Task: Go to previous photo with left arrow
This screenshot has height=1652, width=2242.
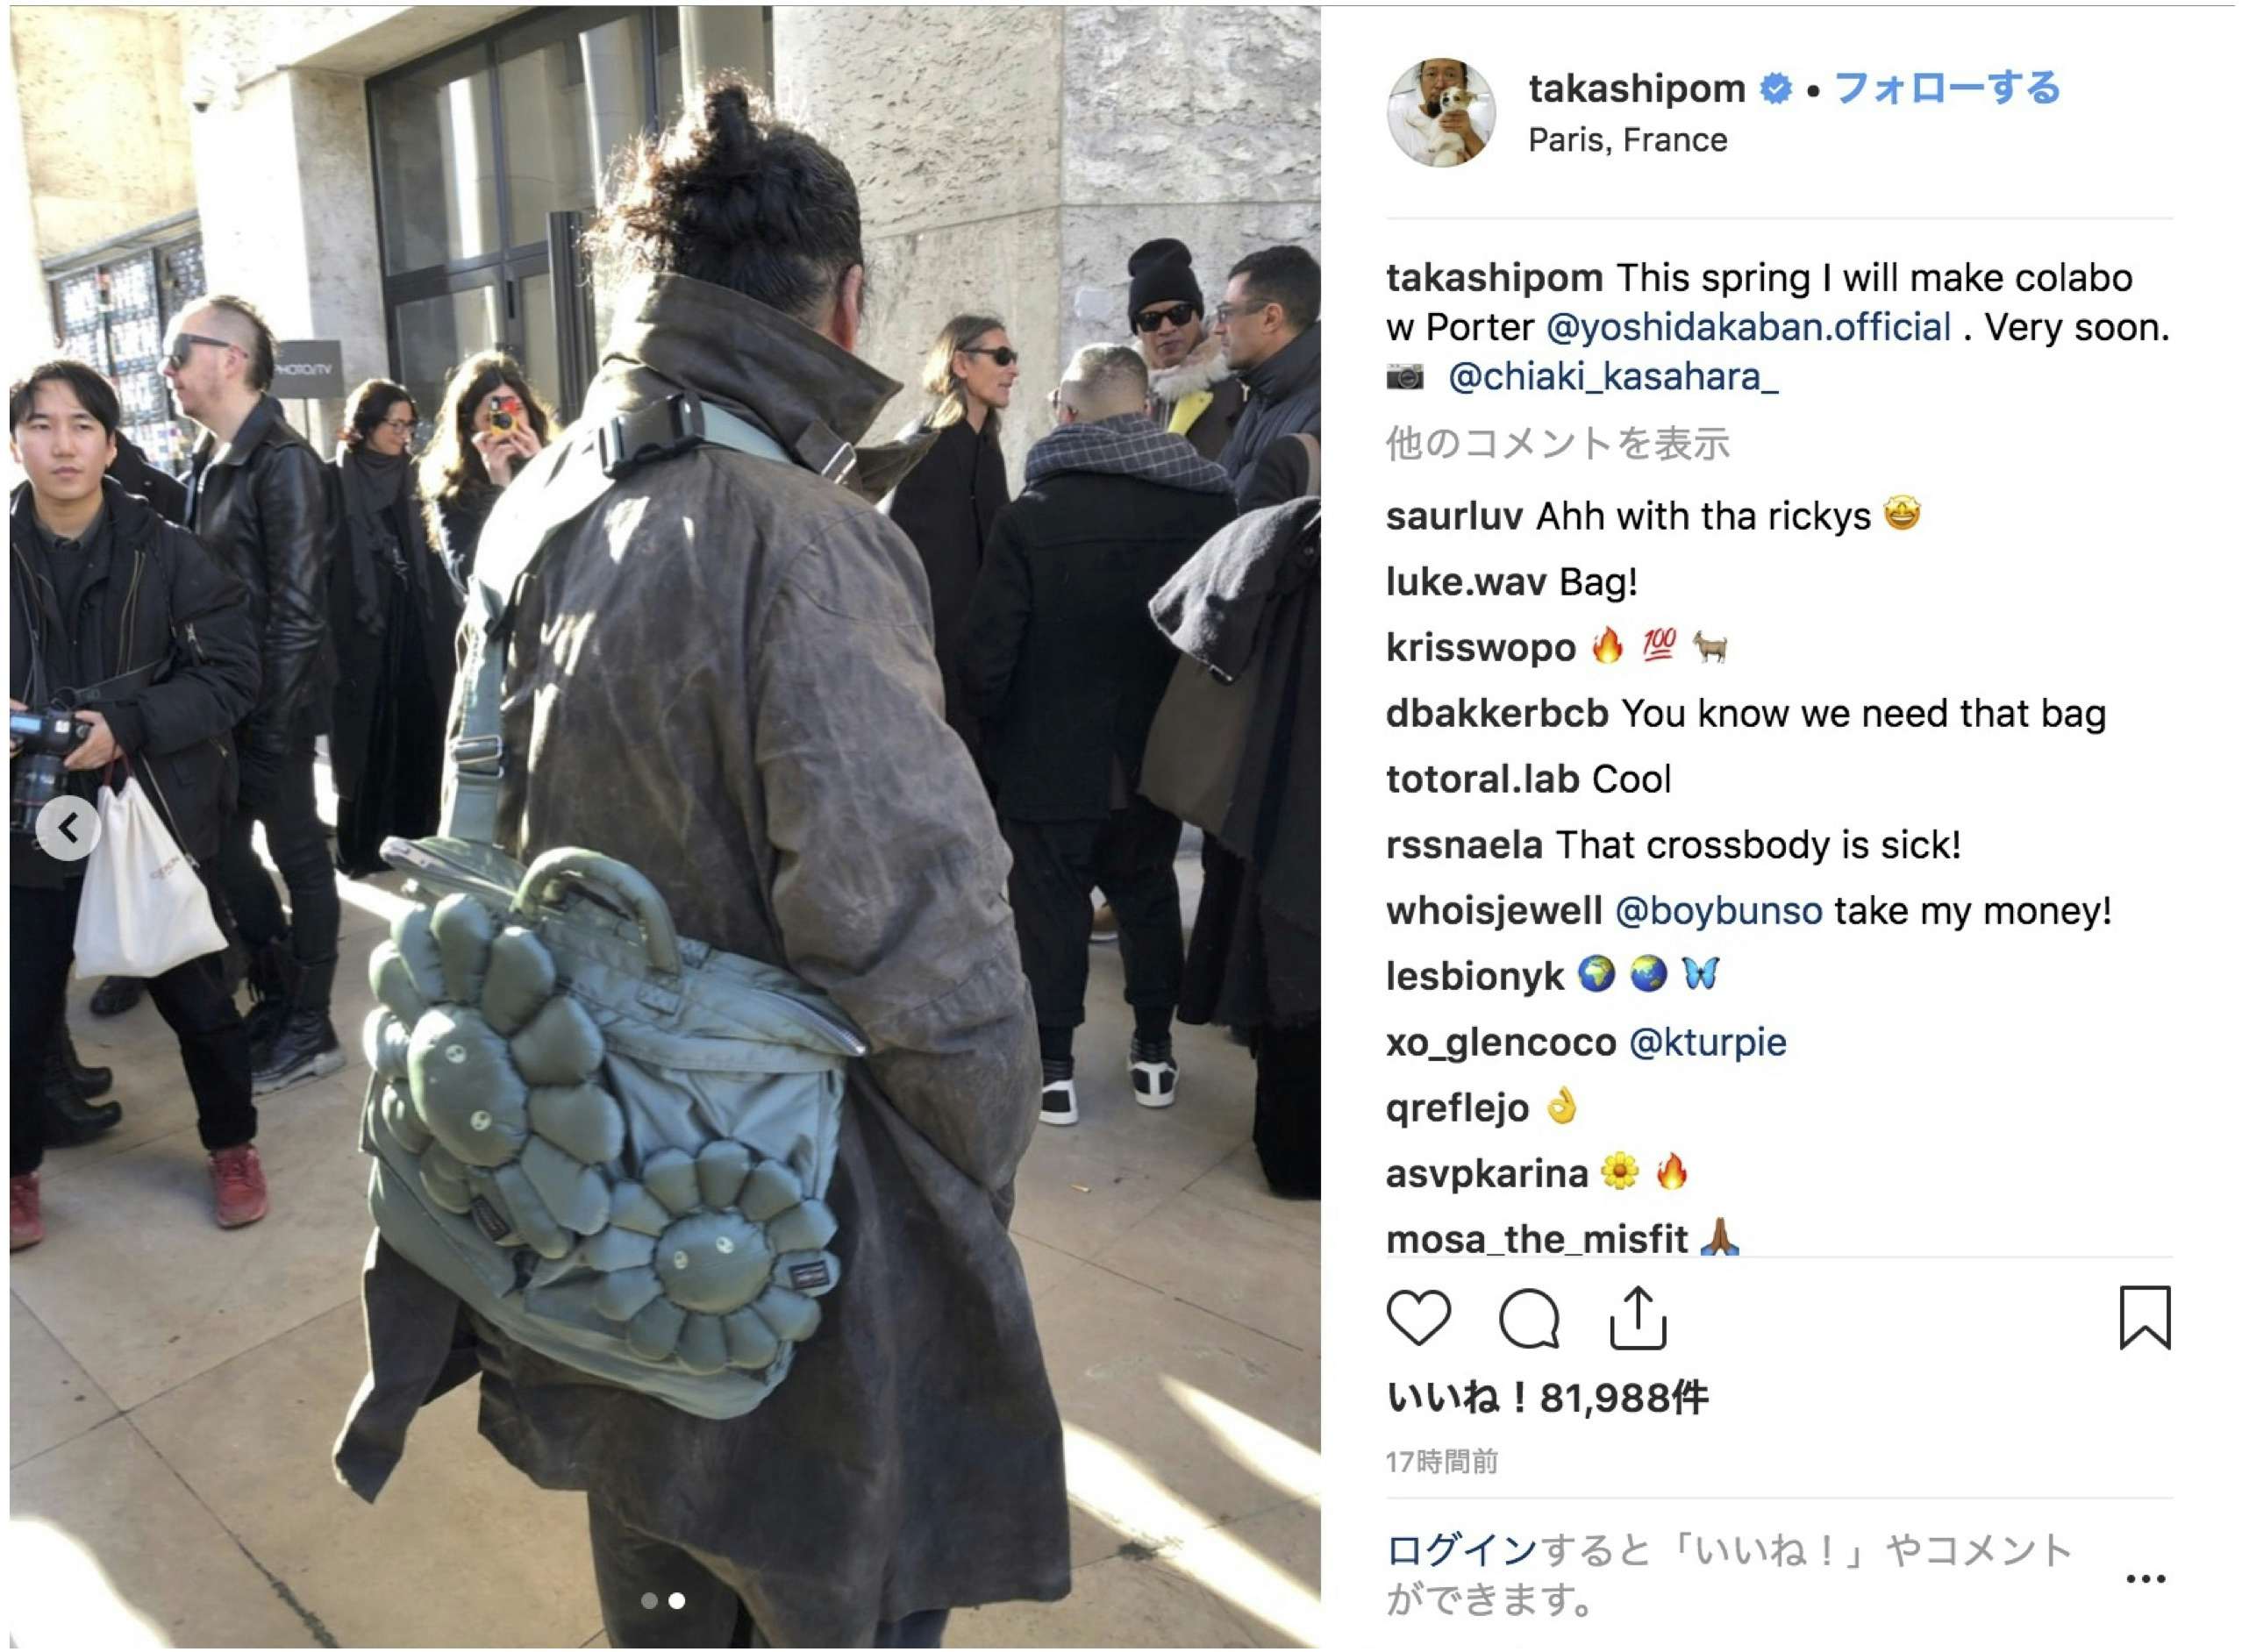Action: click(68, 828)
